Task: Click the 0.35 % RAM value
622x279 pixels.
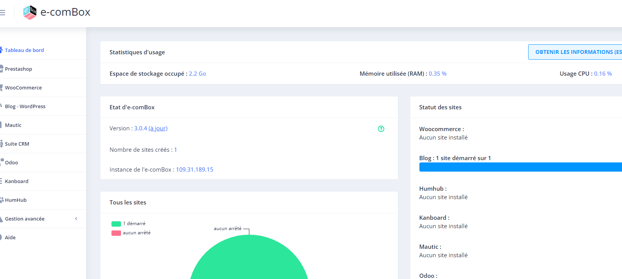Action: point(437,74)
